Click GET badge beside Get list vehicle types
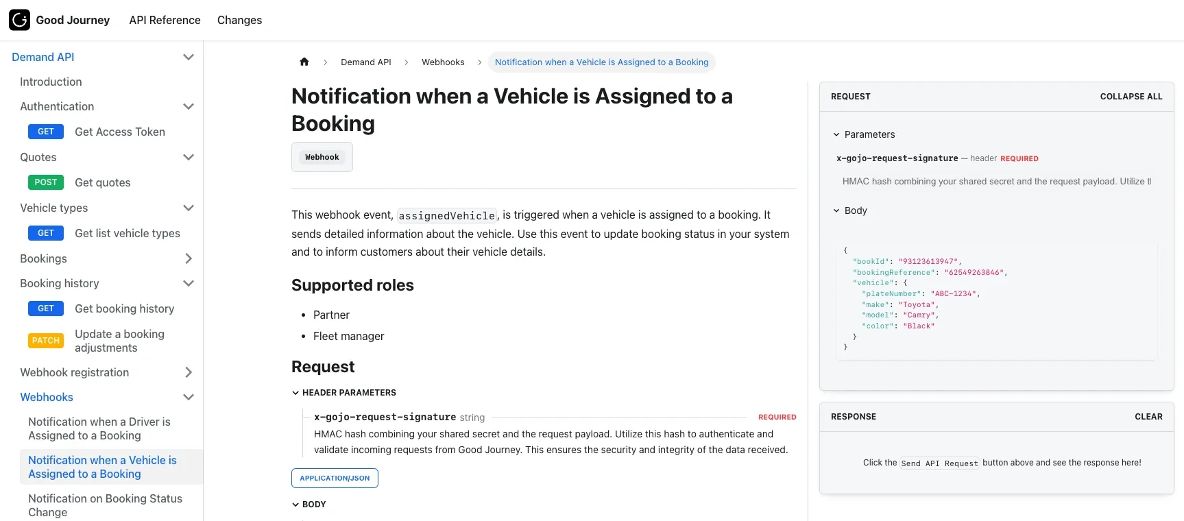The image size is (1184, 521). [46, 233]
